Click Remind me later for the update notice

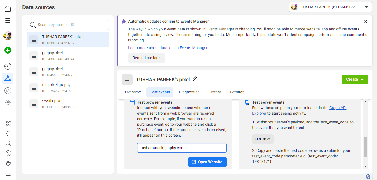(x=147, y=58)
